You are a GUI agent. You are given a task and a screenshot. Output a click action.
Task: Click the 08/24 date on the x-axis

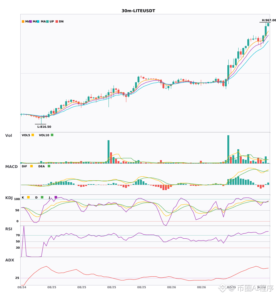22,287
